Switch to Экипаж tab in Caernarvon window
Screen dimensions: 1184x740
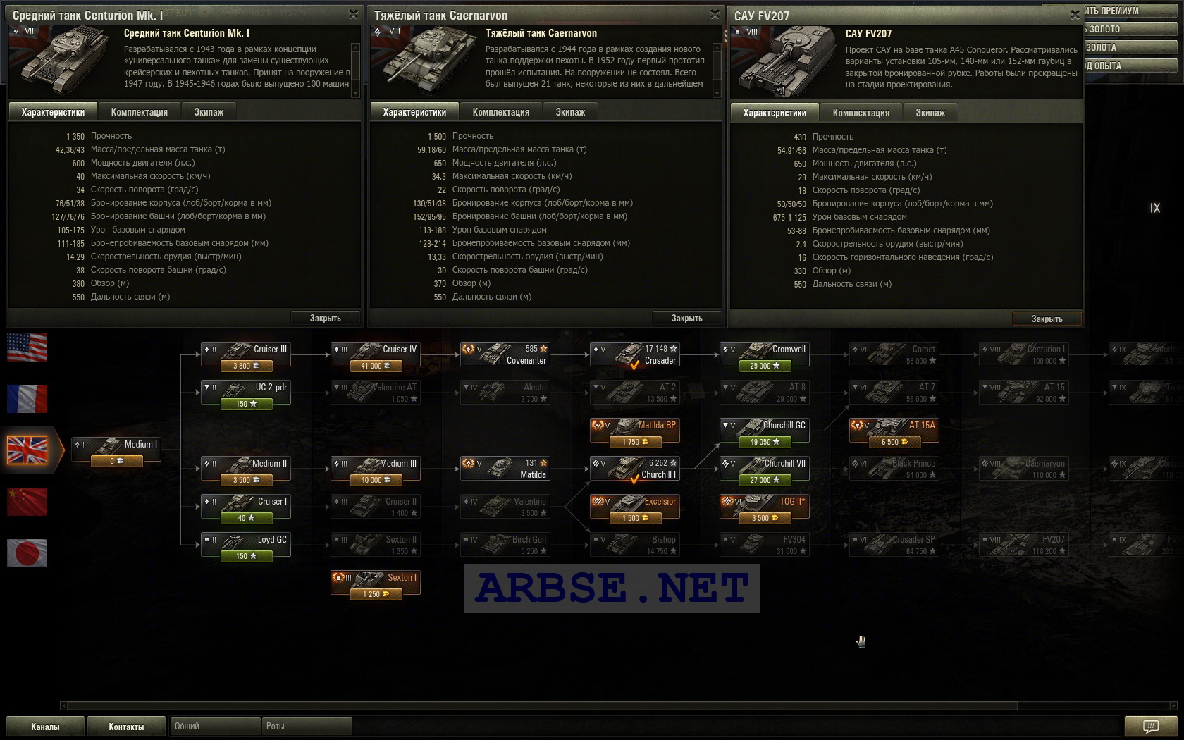(x=570, y=112)
